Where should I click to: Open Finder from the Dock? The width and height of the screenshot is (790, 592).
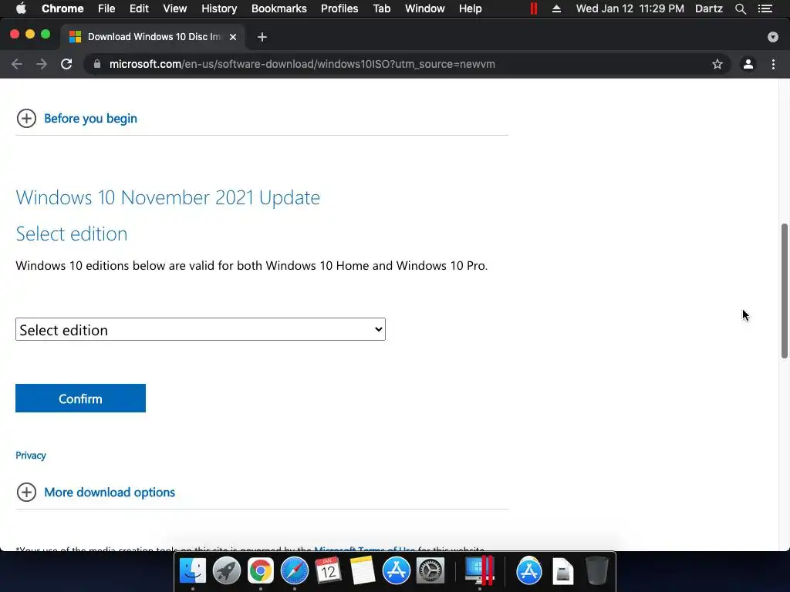pyautogui.click(x=192, y=571)
